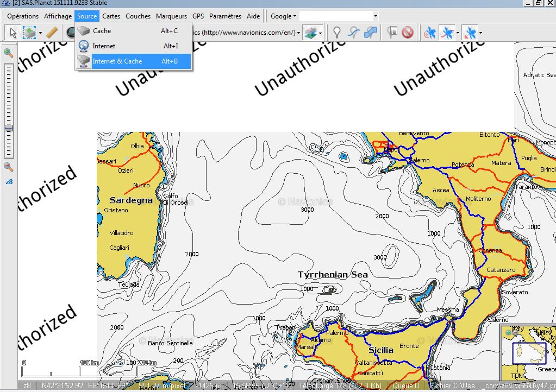Open the Paramètres menu
The height and width of the screenshot is (392, 556).
coord(225,16)
